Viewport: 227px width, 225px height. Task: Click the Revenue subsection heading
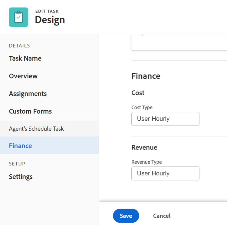tap(144, 147)
